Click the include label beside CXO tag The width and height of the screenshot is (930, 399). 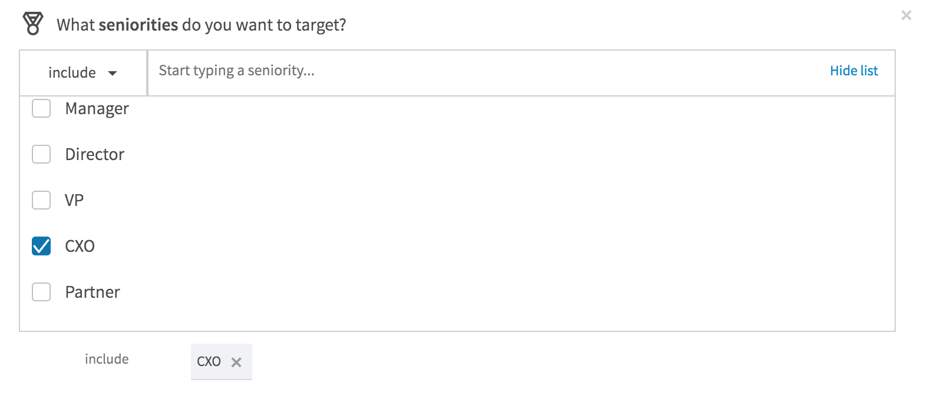[x=107, y=359]
